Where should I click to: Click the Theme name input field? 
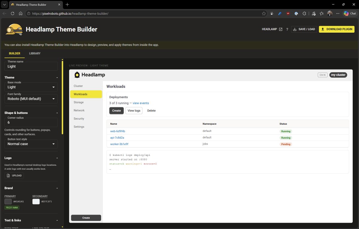click(x=31, y=66)
